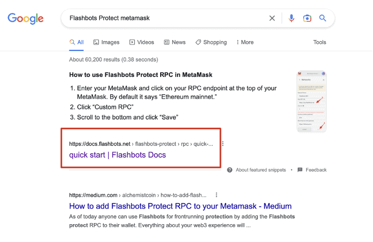Image resolution: width=373 pixels, height=242 pixels.
Task: Open the three-dot menu beside the medium.com result
Action: click(216, 195)
